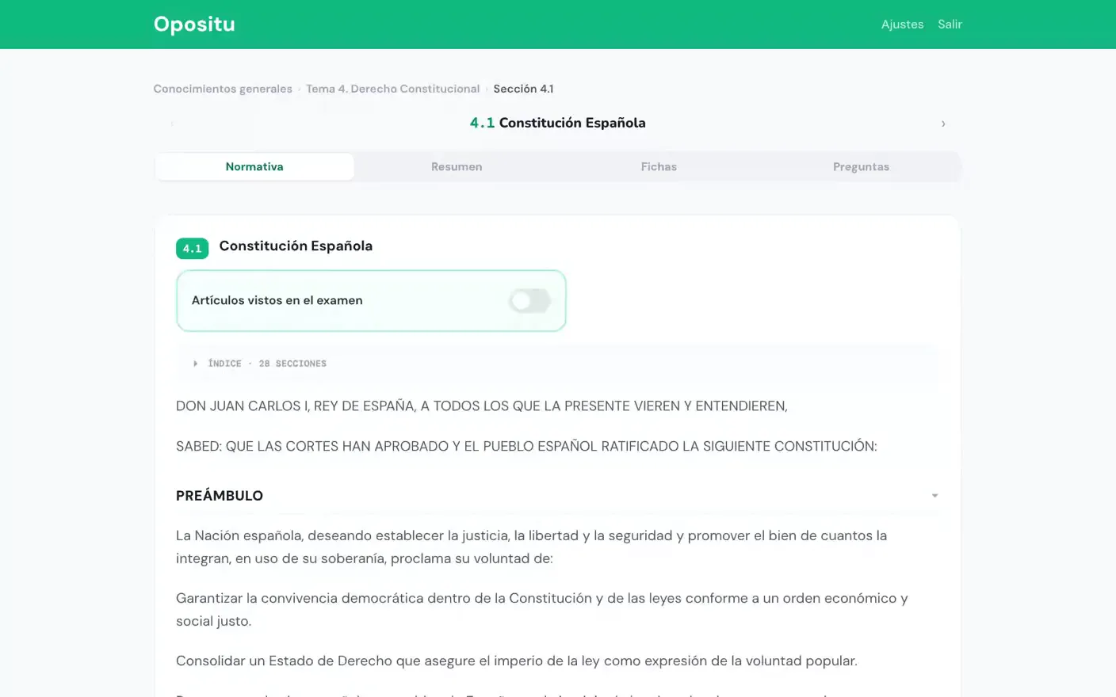Click the PREÁMBULO heading
This screenshot has width=1116, height=697.
point(220,496)
